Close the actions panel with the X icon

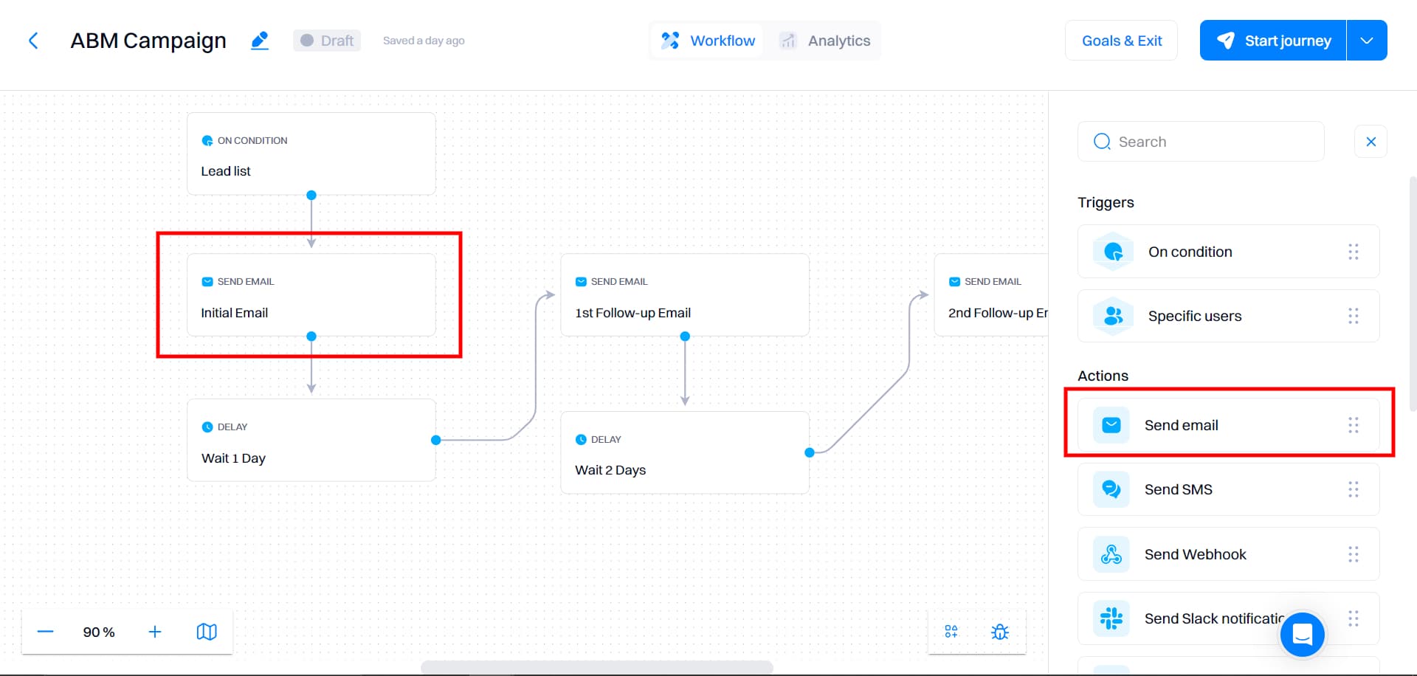1371,141
